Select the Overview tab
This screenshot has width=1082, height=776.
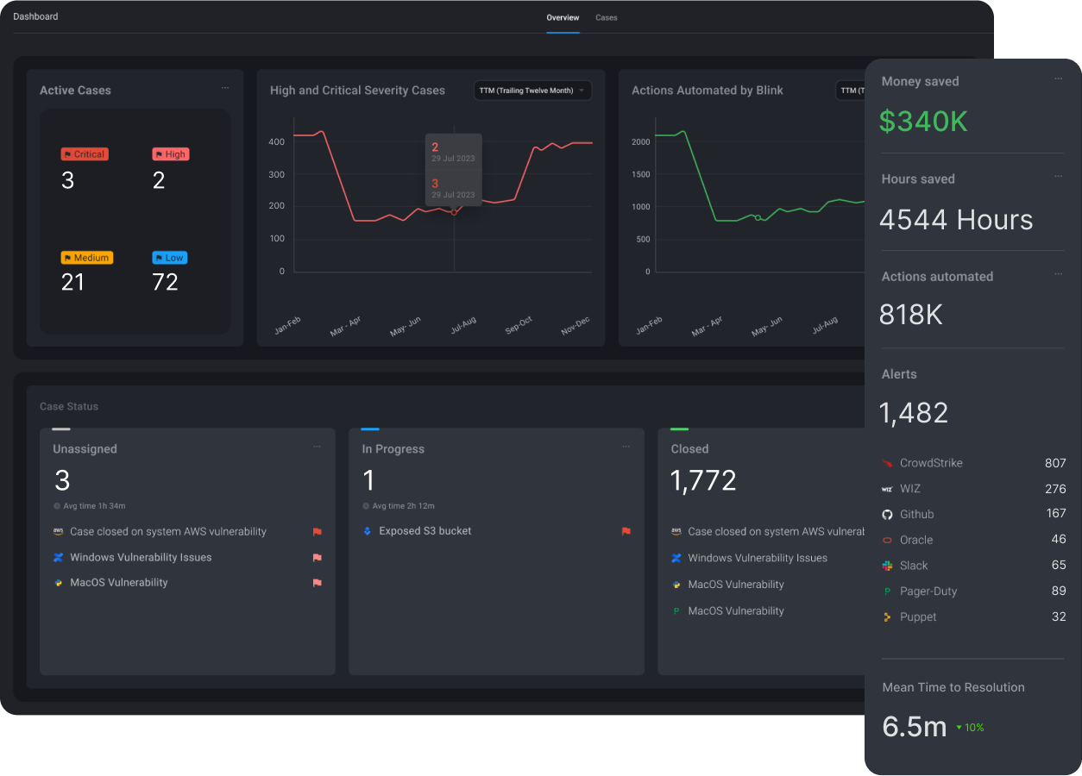(563, 17)
